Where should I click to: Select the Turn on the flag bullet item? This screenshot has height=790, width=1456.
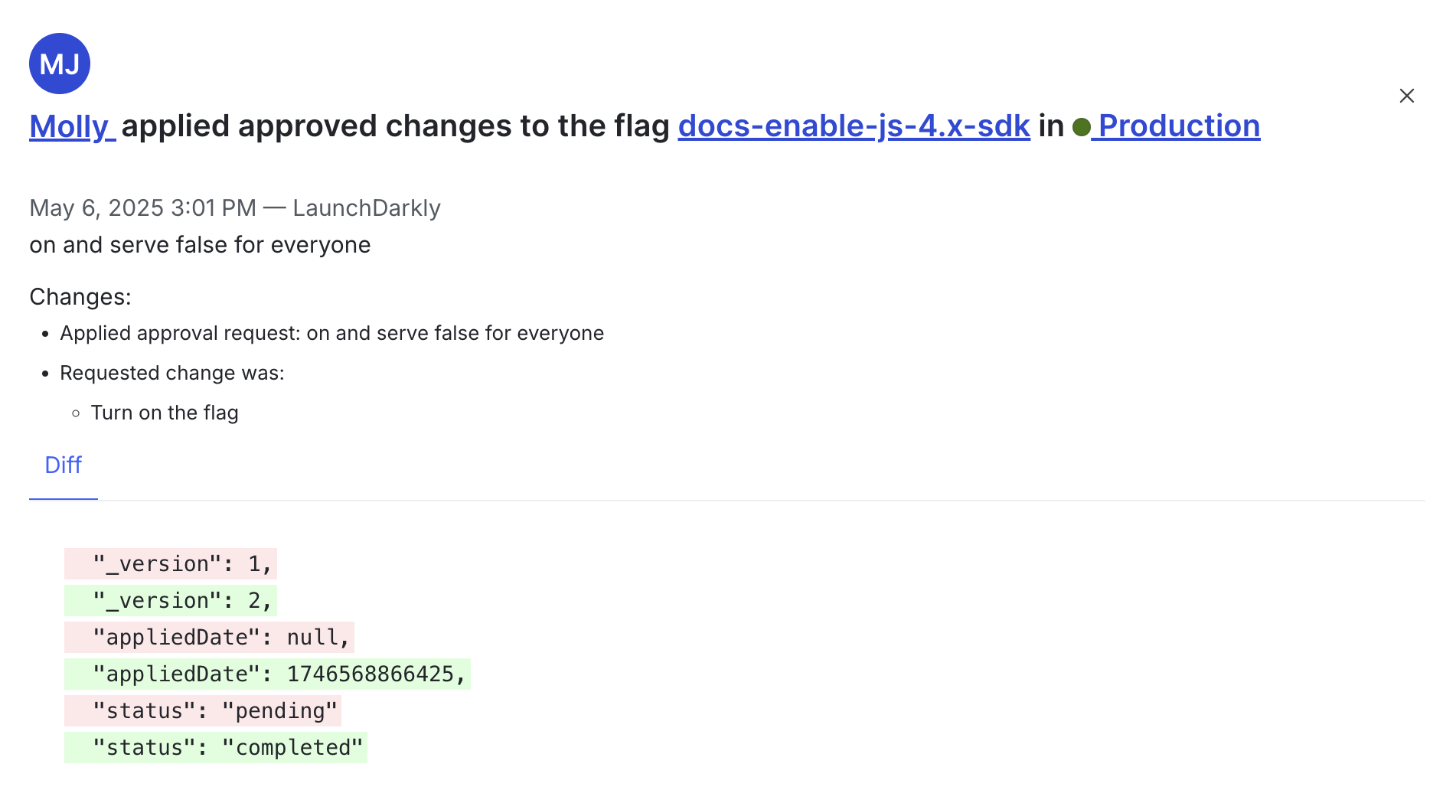(164, 412)
